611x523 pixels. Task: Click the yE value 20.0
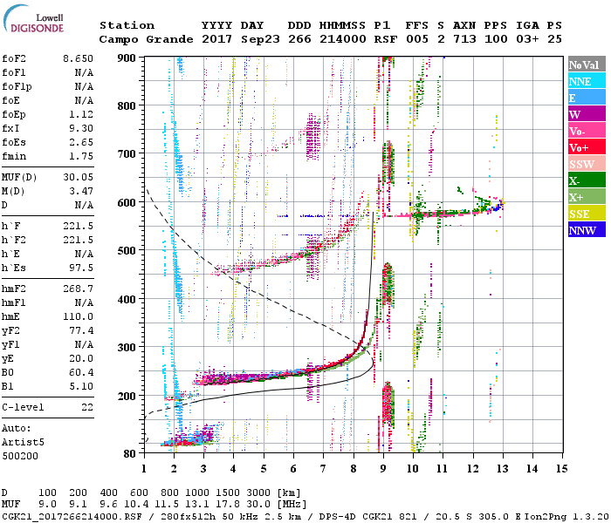(81, 359)
